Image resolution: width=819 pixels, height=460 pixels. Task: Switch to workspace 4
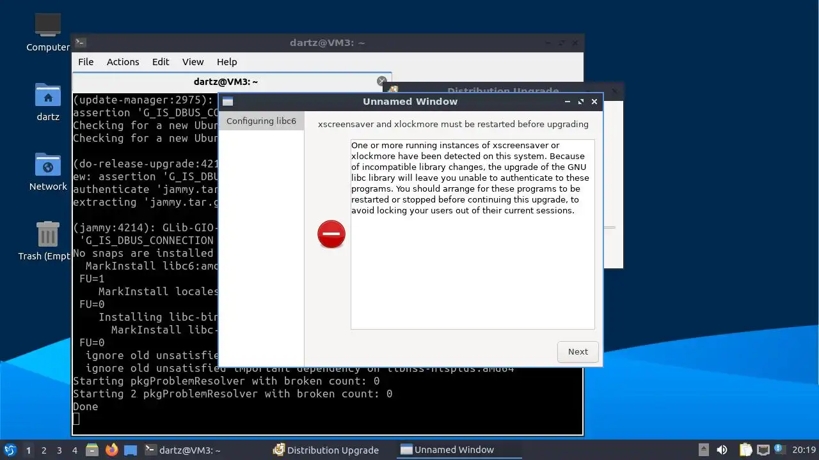pos(75,450)
